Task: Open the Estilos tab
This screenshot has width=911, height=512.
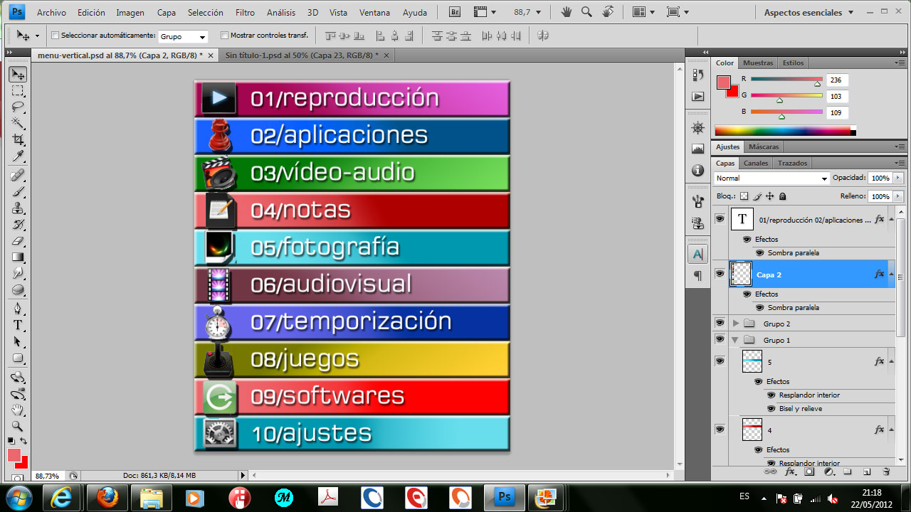Action: (793, 63)
